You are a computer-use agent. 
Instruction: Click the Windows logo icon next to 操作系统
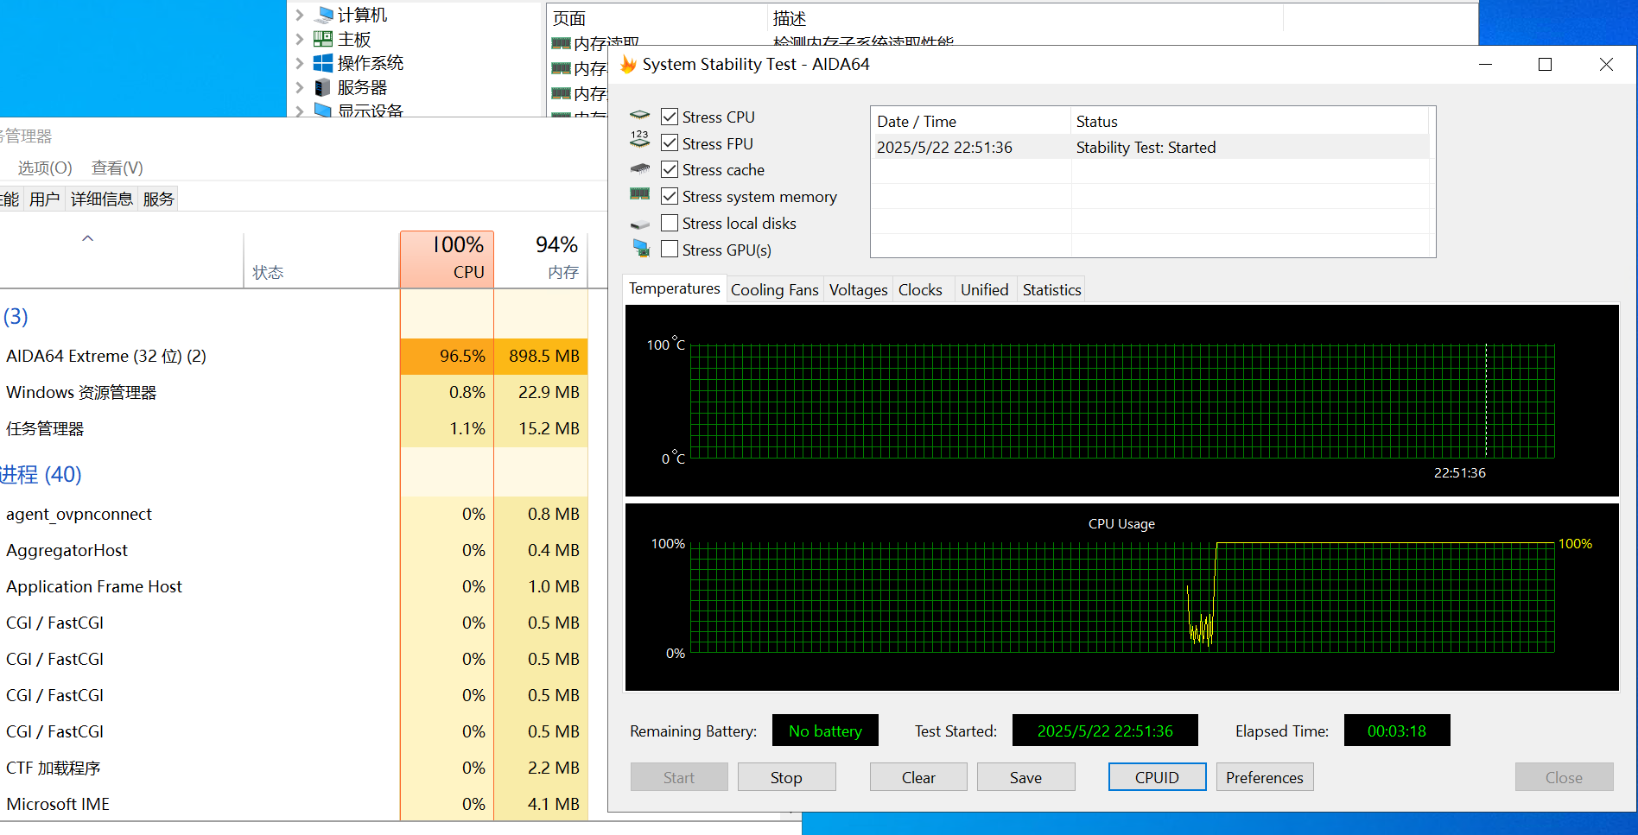pos(323,63)
